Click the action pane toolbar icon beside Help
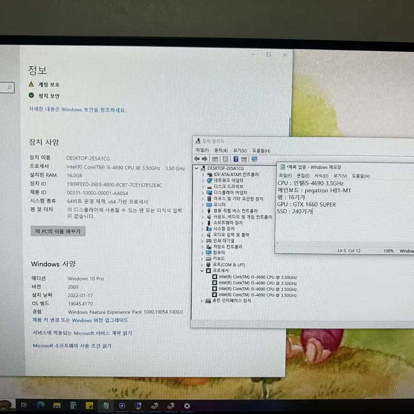This screenshot has height=414, width=414. 244,159
